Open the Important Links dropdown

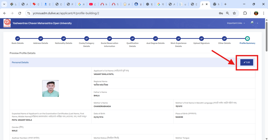(236, 23)
